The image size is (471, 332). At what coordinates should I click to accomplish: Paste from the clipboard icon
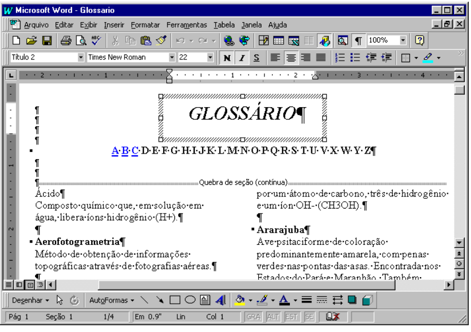(145, 40)
